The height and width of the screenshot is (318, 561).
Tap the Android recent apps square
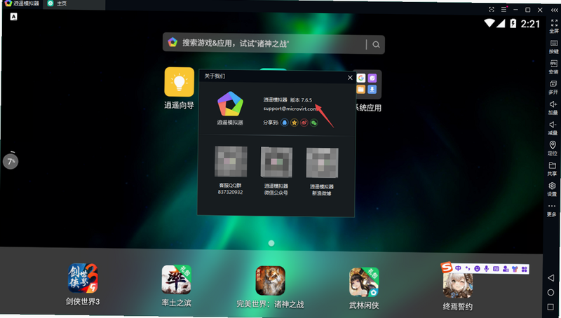click(550, 307)
